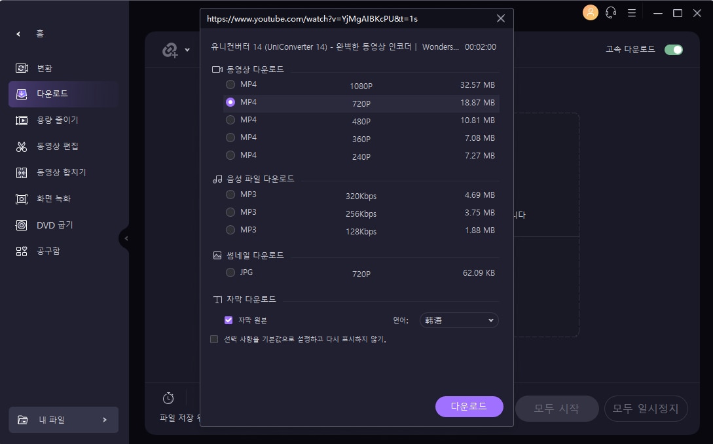Open the subtitle language (언어) dropdown
This screenshot has width=713, height=444.
point(459,320)
